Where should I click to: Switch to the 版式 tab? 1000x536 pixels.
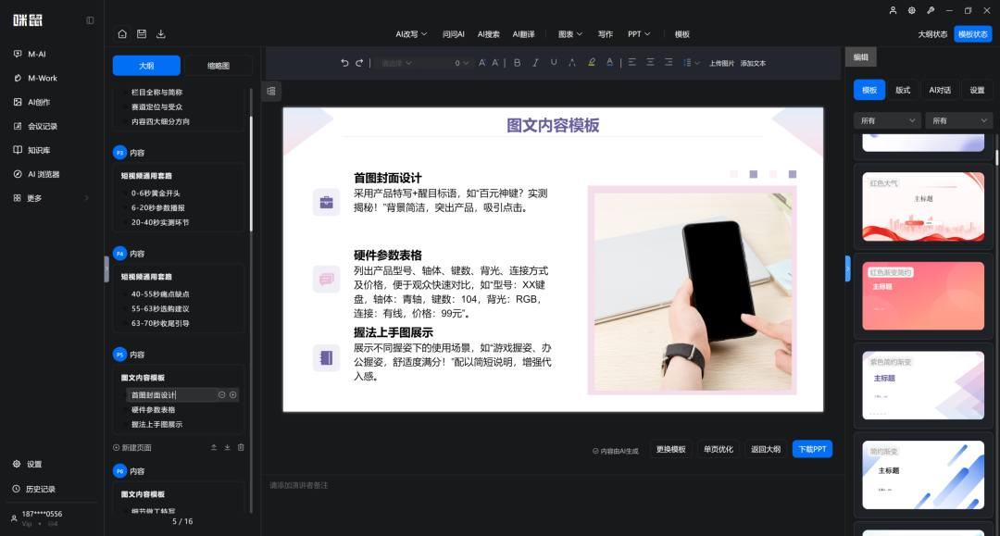[x=903, y=90]
